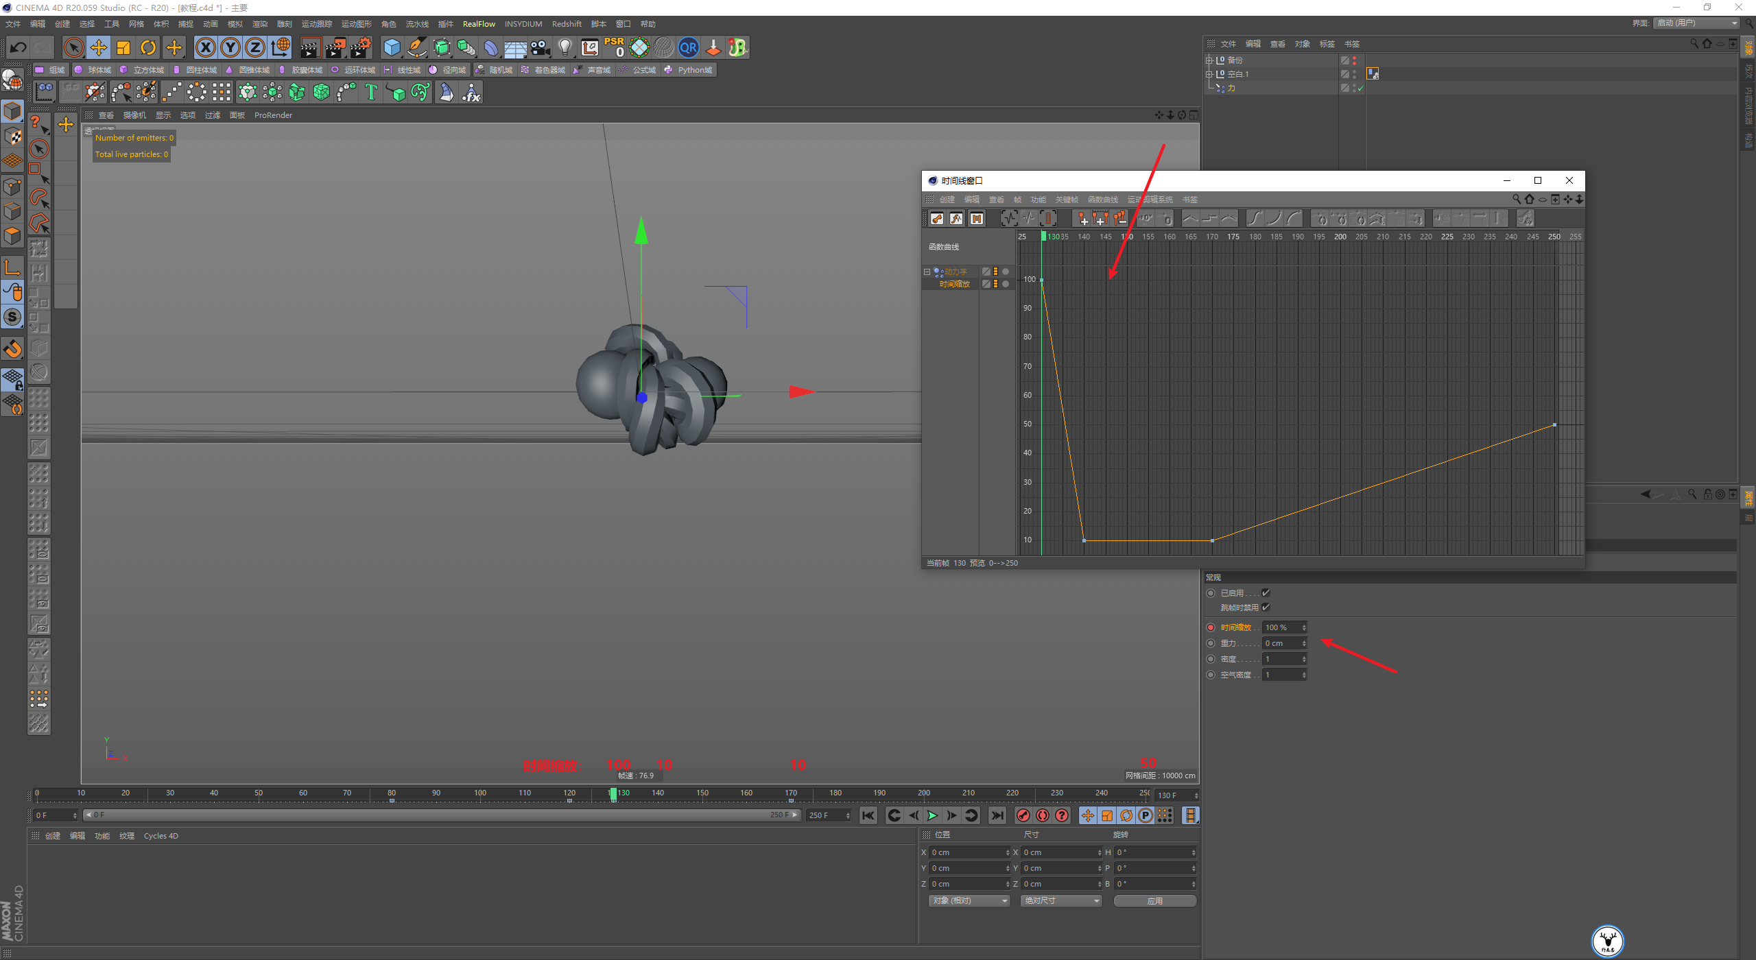The image size is (1756, 960).
Task: Click the 时间缩放 keyframe radio dot
Action: coord(1211,627)
